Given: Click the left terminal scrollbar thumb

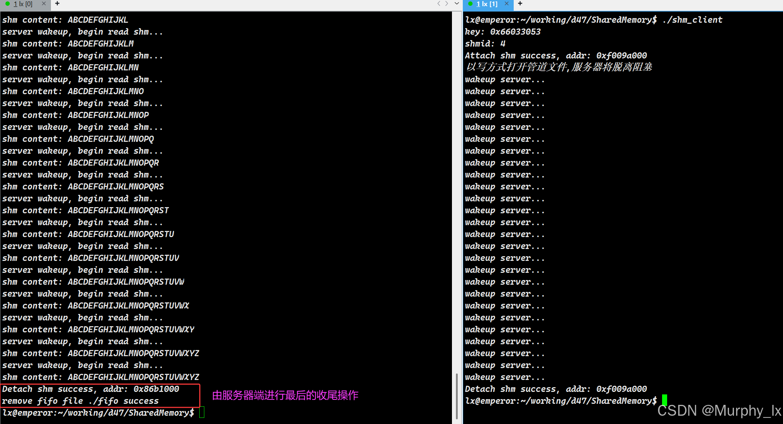Looking at the screenshot, I should (x=457, y=396).
